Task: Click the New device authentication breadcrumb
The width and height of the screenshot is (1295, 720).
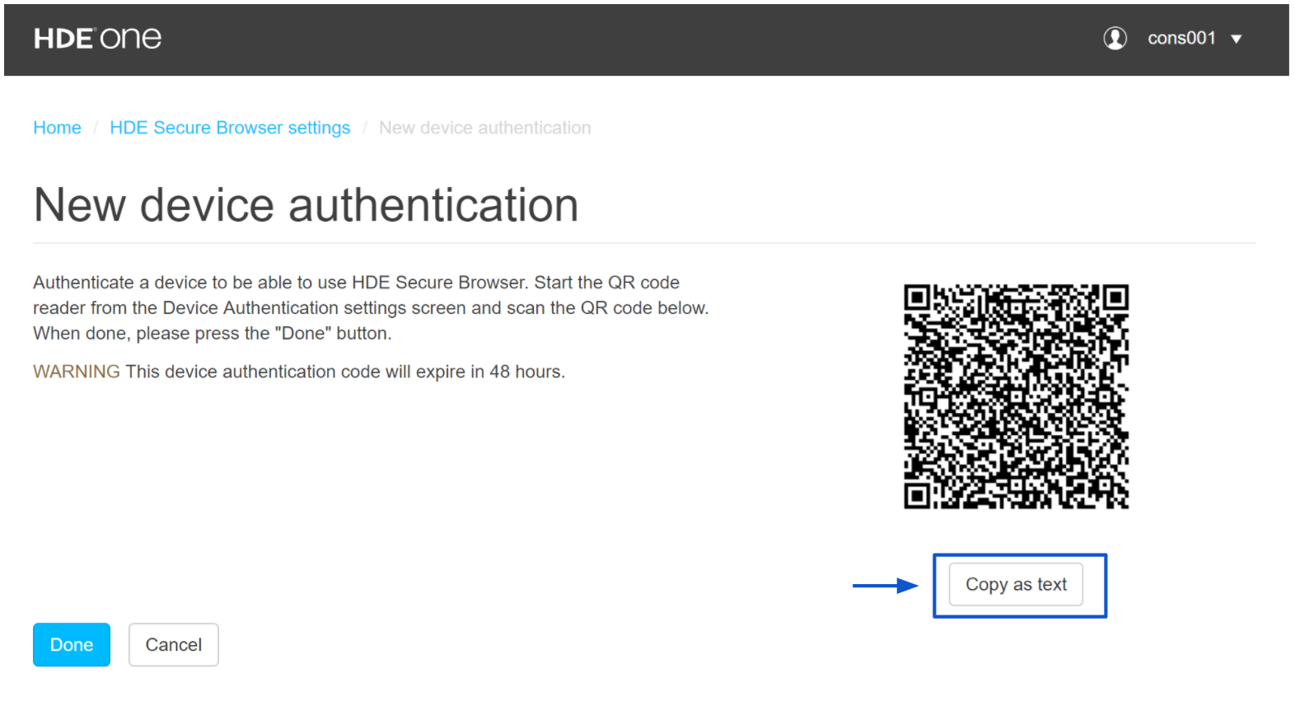Action: pyautogui.click(x=484, y=128)
